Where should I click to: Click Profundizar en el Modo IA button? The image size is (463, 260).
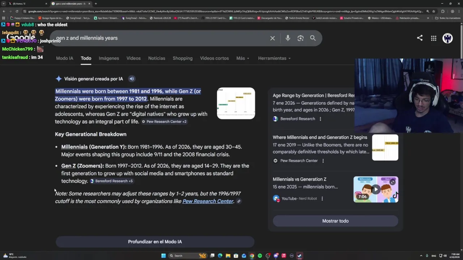155,242
